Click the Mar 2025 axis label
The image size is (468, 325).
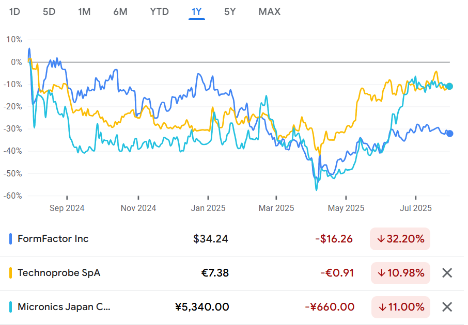pos(276,208)
